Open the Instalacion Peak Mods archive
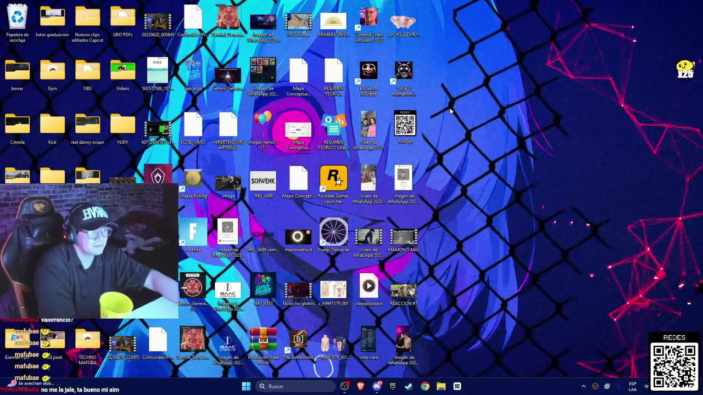Screen dimensions: 703x395 pos(263,346)
